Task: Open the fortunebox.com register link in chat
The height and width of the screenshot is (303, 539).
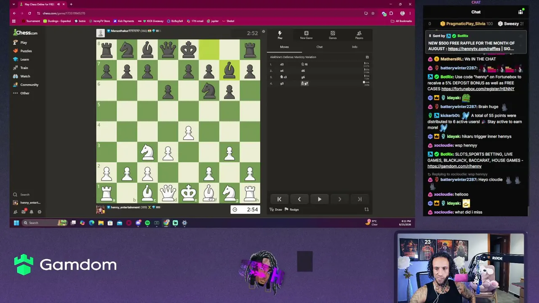Action: (x=478, y=89)
